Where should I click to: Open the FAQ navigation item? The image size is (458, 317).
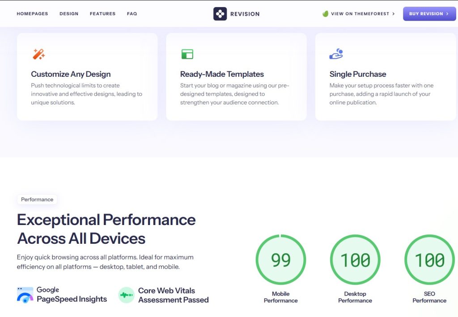click(x=132, y=14)
